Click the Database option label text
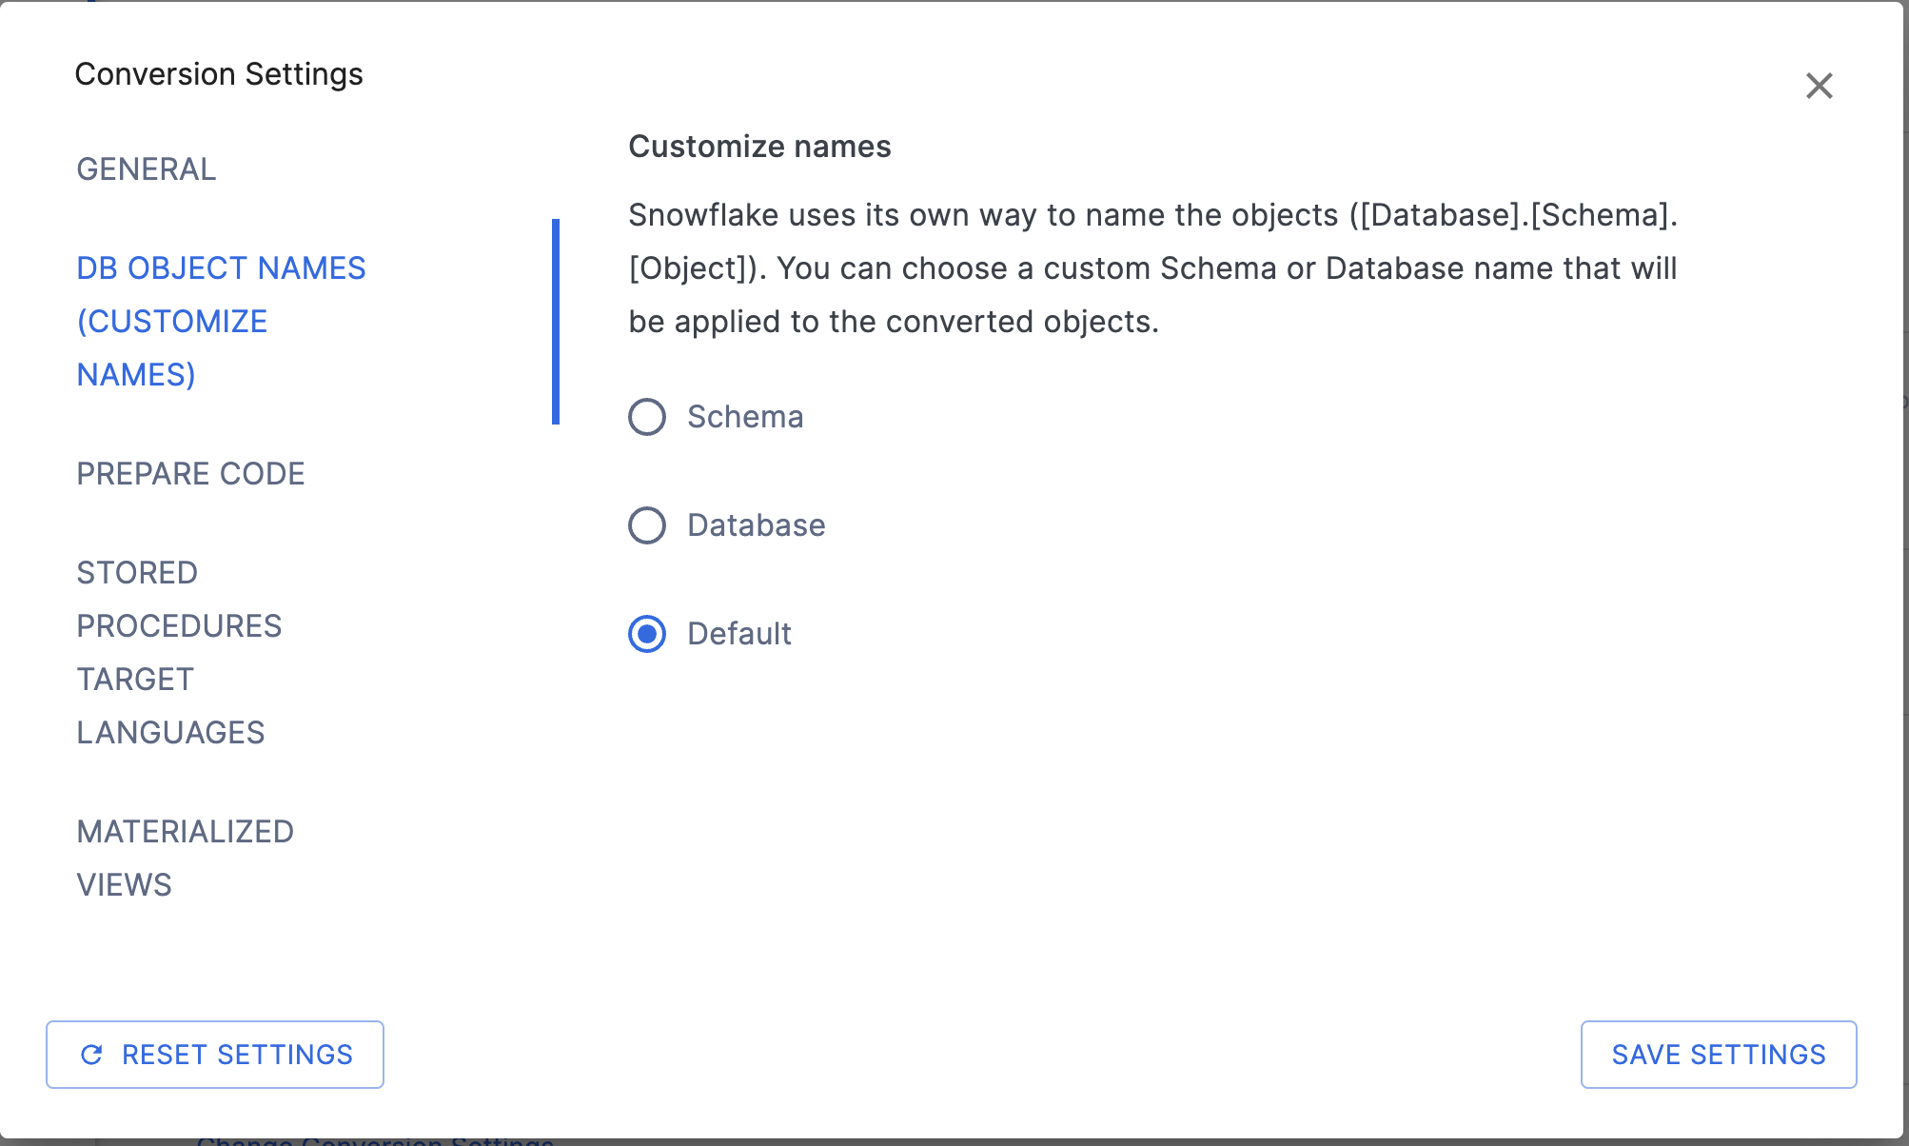1909x1146 pixels. coord(756,524)
